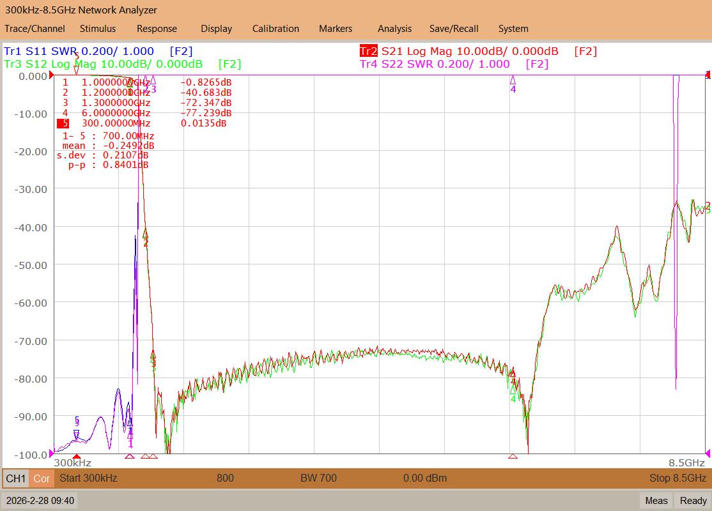
Task: Open the Stimulus menu
Action: click(98, 29)
